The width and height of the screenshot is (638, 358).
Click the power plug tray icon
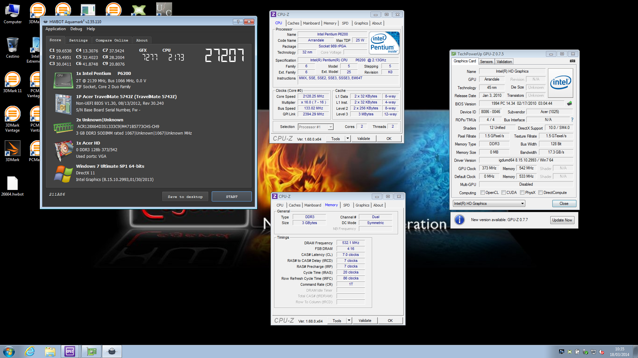click(578, 352)
